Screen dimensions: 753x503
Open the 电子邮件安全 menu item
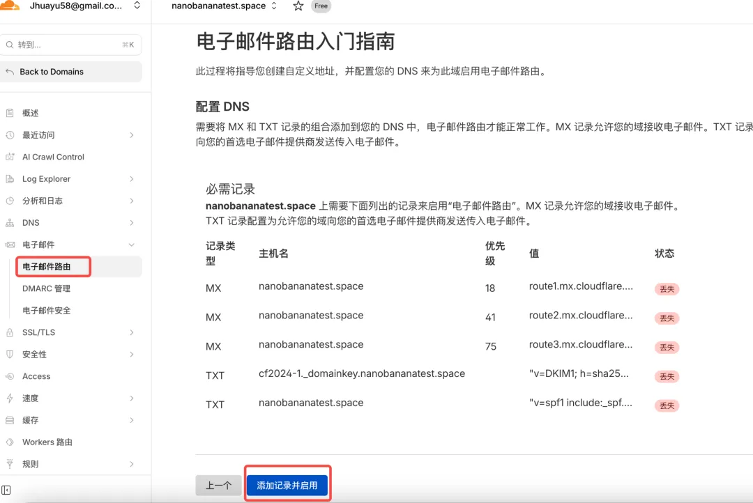pos(46,311)
